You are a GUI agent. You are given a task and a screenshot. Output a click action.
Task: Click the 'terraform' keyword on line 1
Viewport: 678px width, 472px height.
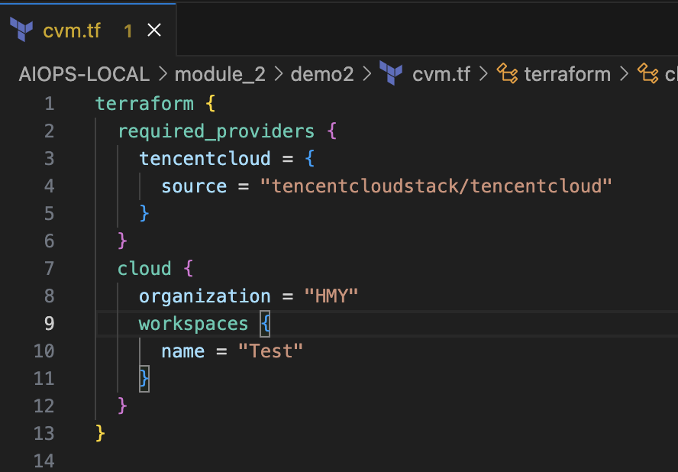pos(144,104)
